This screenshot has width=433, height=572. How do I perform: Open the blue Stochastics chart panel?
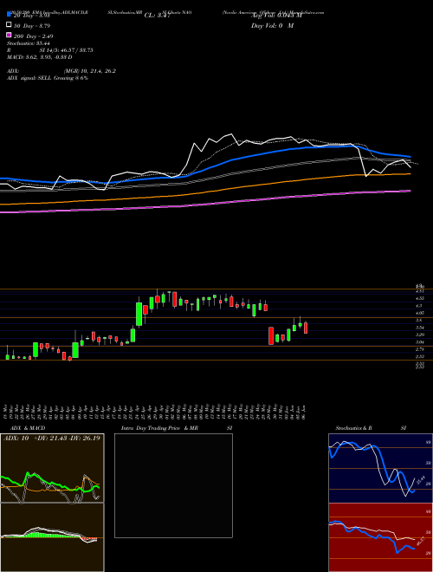[380, 468]
